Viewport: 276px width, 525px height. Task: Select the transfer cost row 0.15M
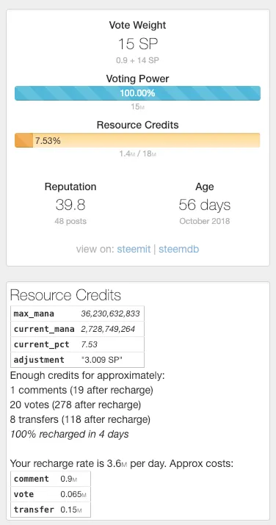point(51,510)
